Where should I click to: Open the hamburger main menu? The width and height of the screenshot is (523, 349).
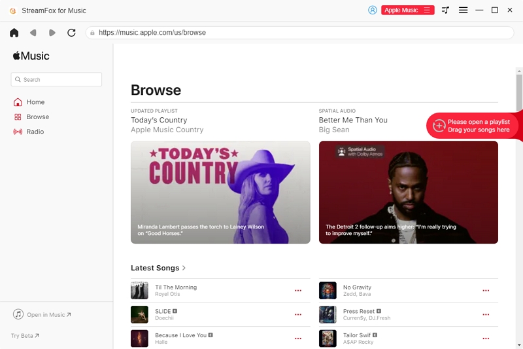pos(463,10)
